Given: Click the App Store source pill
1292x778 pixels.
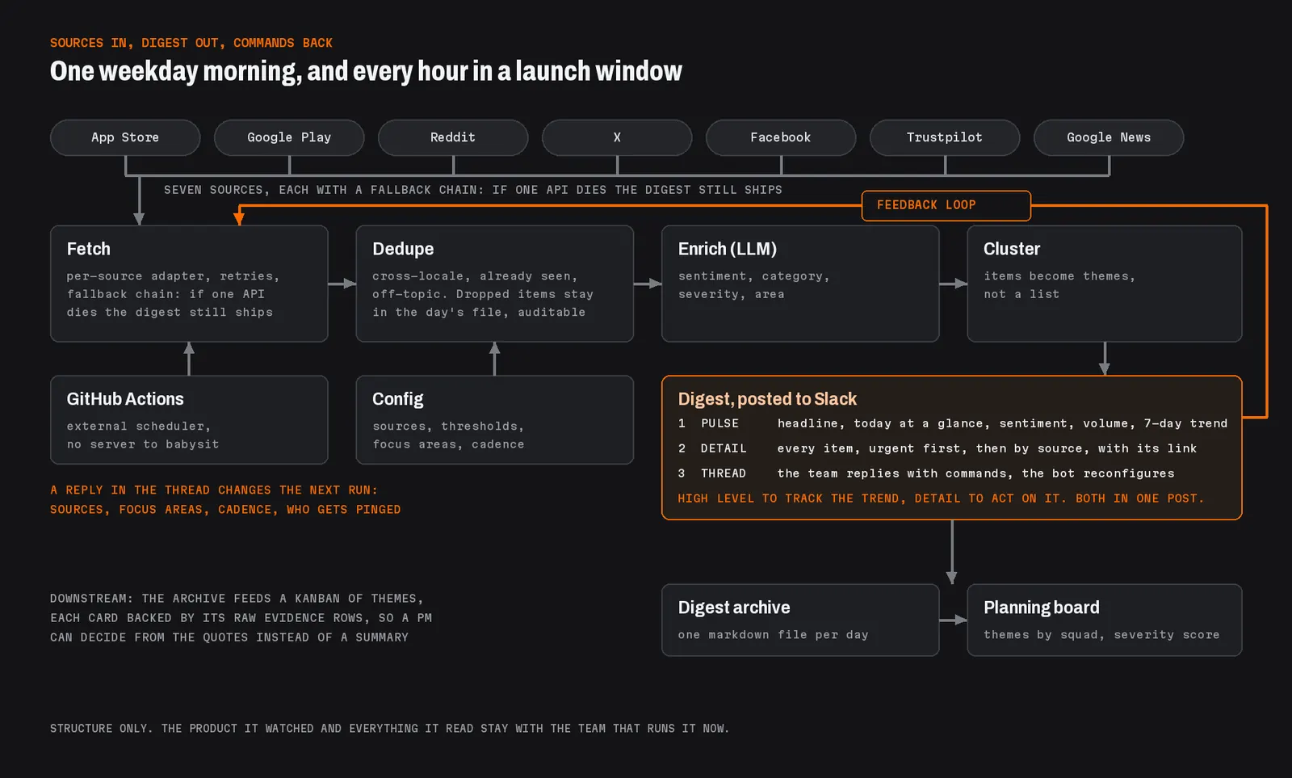Looking at the screenshot, I should [125, 137].
